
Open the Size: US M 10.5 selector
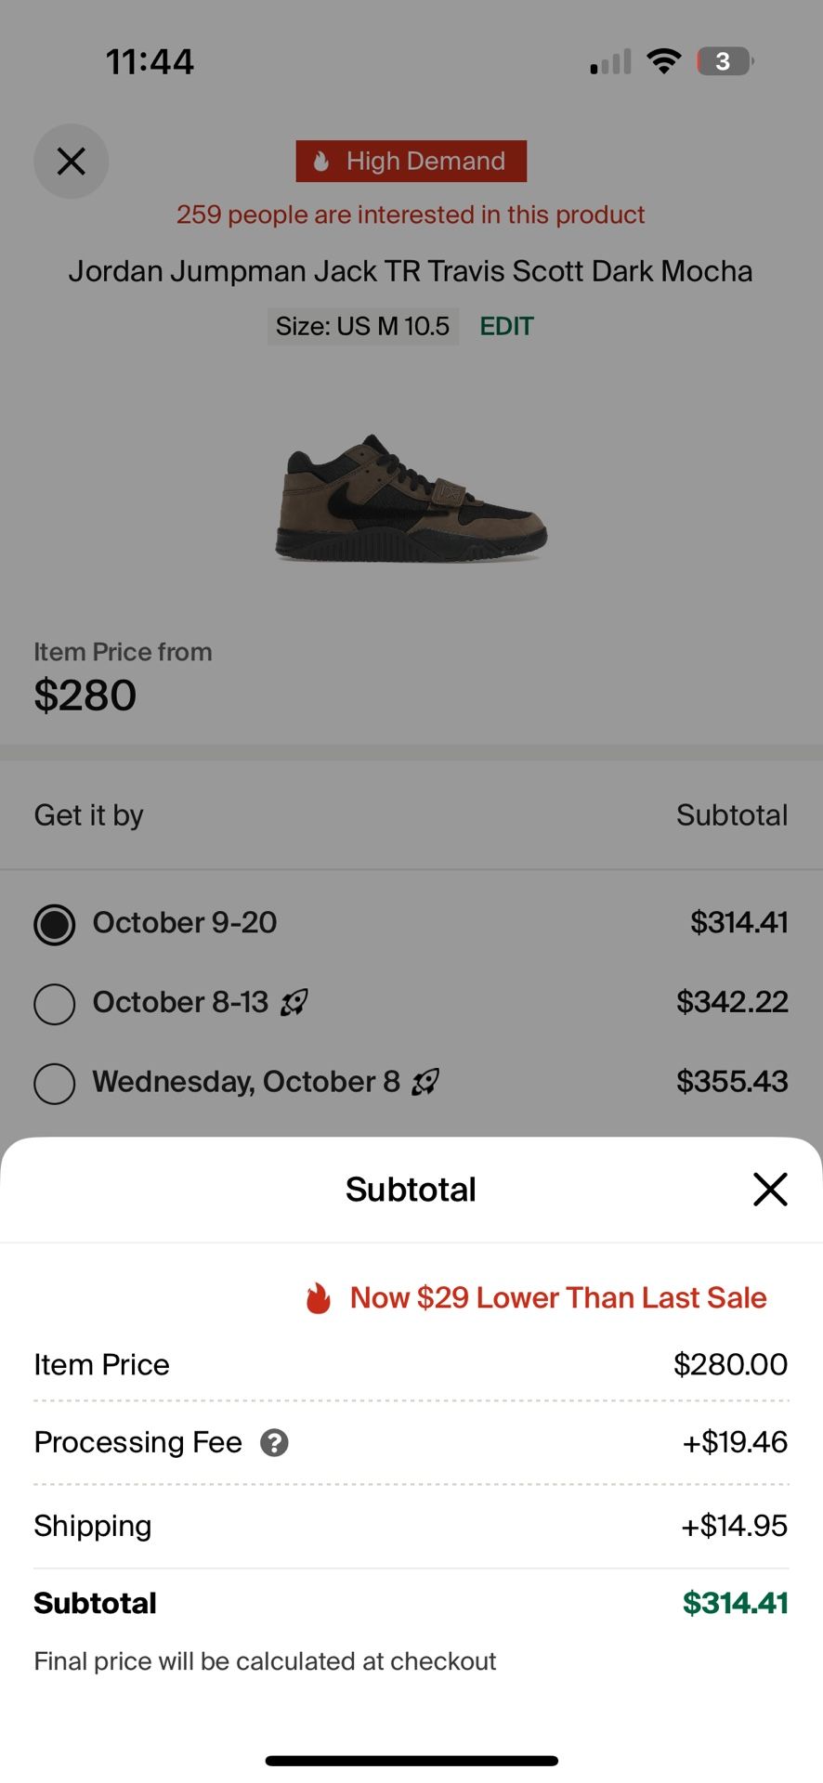(x=362, y=327)
